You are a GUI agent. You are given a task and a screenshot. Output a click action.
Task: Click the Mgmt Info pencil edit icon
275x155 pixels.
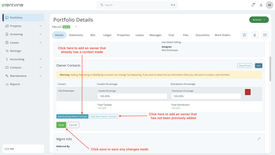pos(259,139)
